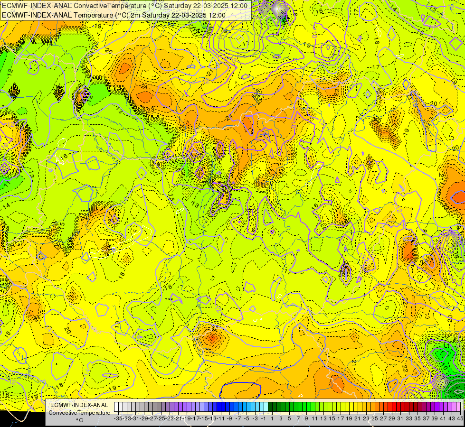Click the -35 legend scale value
Screen dimensions: 465x427
click(118, 418)
